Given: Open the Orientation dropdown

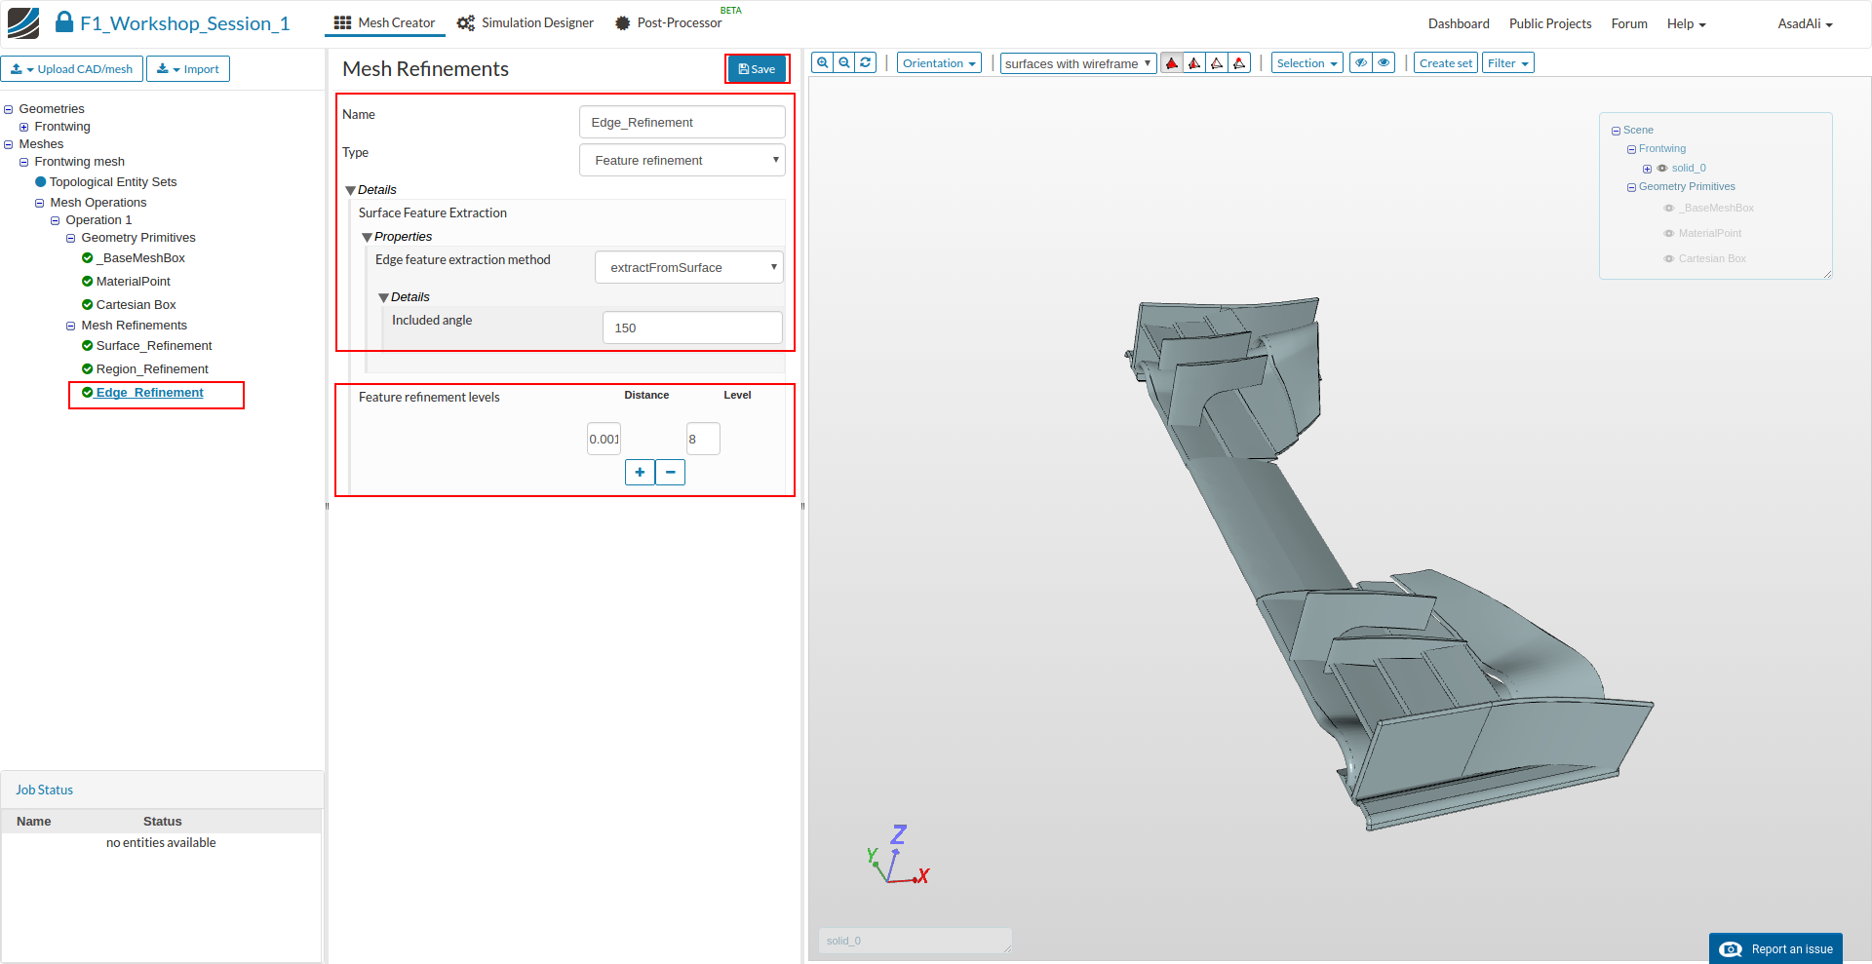Looking at the screenshot, I should 938,63.
